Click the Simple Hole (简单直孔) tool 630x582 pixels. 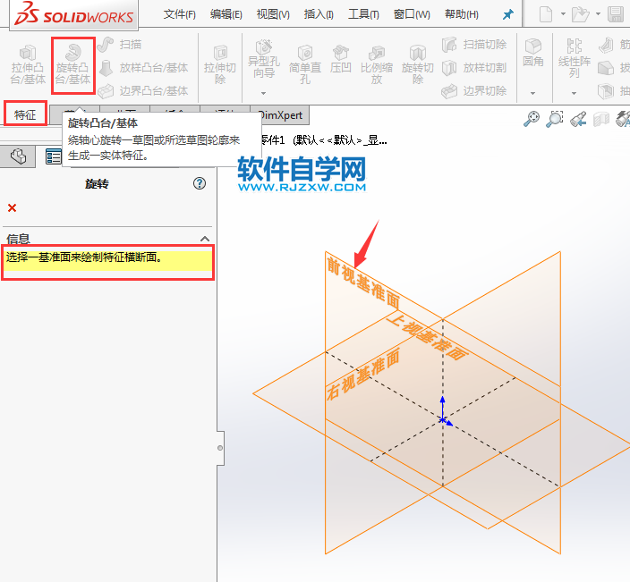[305, 65]
